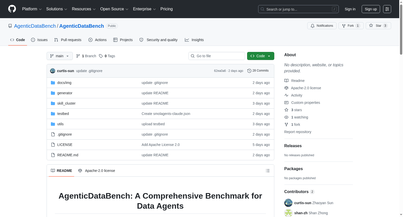Open the Security and quality tab
The width and height of the screenshot is (403, 217).
click(x=158, y=40)
